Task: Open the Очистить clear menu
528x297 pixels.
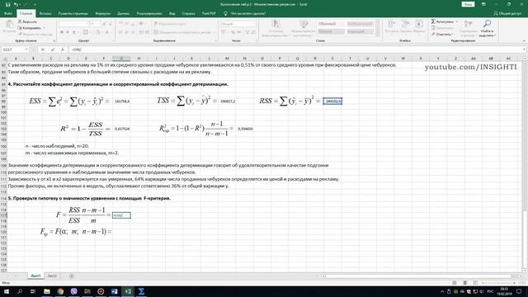Action: (x=442, y=34)
